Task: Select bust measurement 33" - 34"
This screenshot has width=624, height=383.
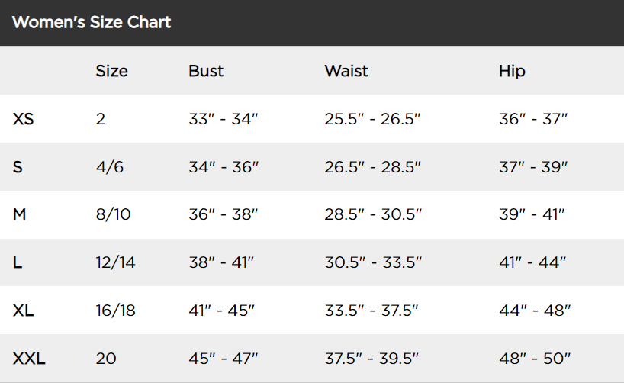Action: (224, 119)
